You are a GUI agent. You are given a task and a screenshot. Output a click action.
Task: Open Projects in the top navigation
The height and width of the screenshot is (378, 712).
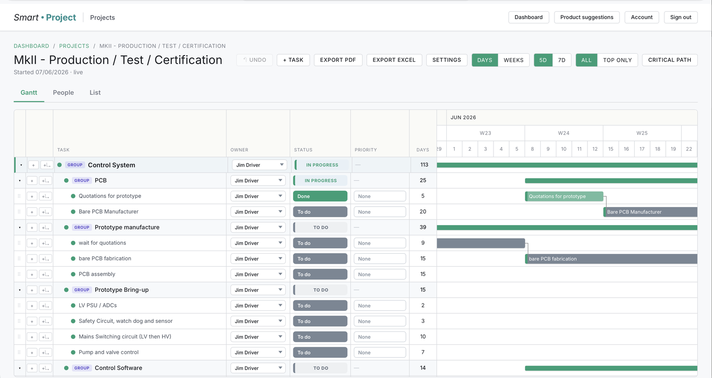pos(102,17)
